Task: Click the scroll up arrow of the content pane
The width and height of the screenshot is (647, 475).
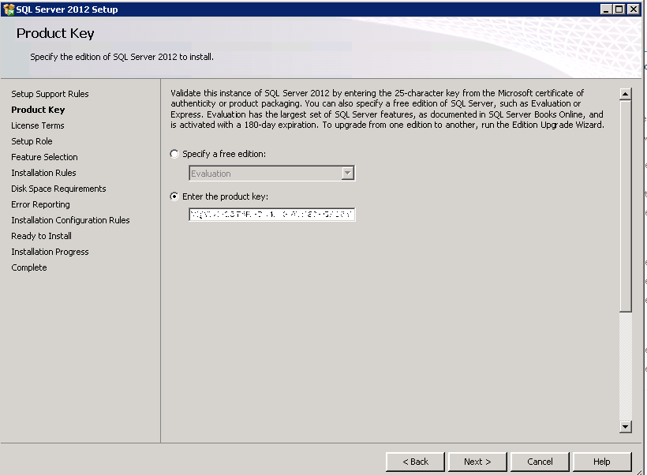Action: point(626,94)
